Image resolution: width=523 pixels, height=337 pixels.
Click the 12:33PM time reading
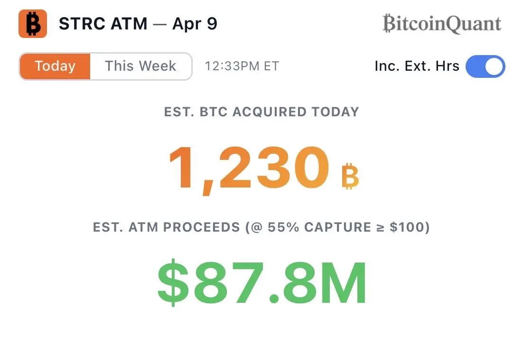point(233,66)
